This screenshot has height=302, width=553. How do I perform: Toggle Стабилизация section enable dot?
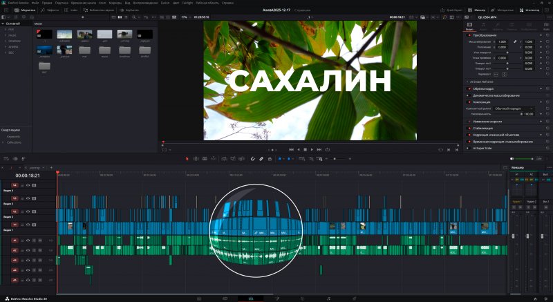tap(469, 129)
